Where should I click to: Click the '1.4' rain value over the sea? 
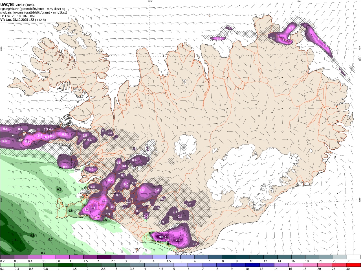click(x=14, y=240)
